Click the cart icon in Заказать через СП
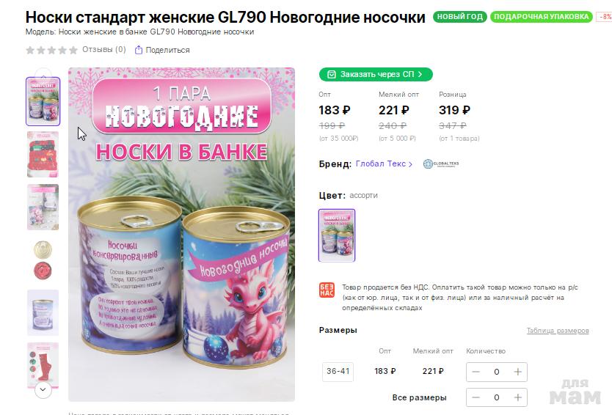Image resolution: width=612 pixels, height=415 pixels. (x=332, y=75)
